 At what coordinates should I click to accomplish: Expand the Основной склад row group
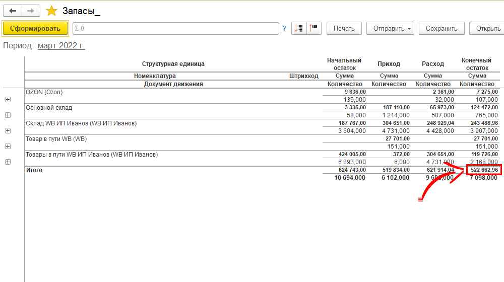point(8,115)
